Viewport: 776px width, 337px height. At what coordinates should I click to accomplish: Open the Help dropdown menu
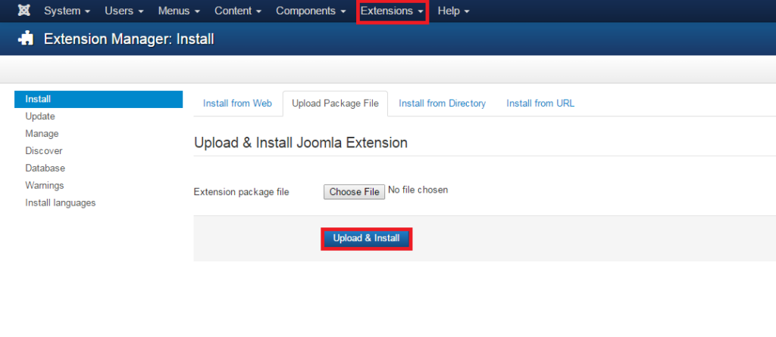point(453,11)
